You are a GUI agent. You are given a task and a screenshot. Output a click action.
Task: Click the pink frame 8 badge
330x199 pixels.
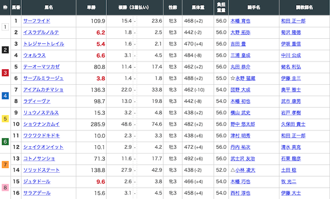click(x=5, y=188)
